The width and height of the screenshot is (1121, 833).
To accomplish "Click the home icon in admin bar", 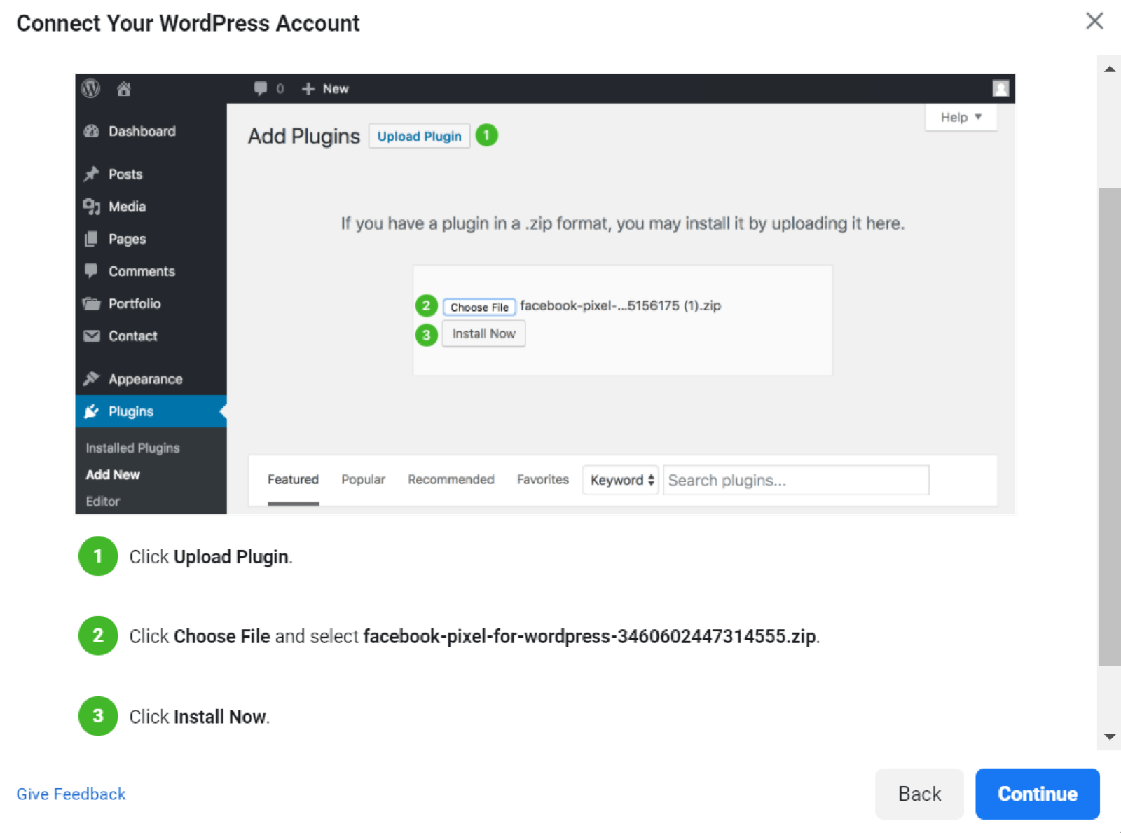I will (124, 89).
